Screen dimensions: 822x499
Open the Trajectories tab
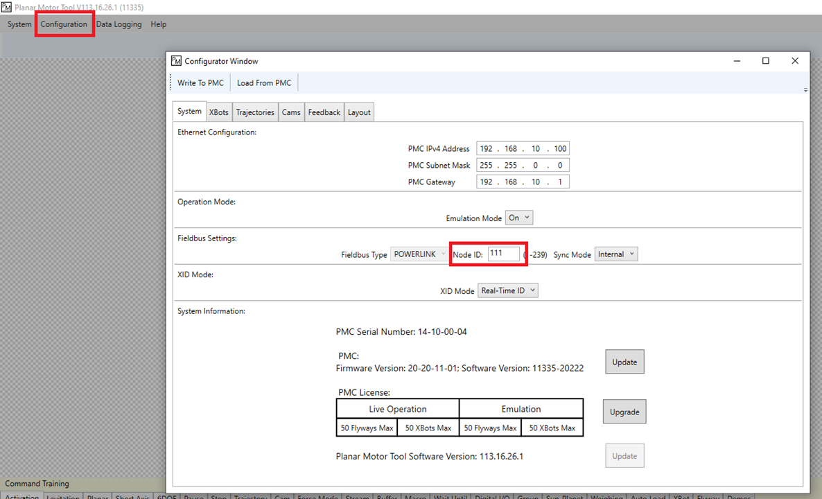(x=255, y=112)
